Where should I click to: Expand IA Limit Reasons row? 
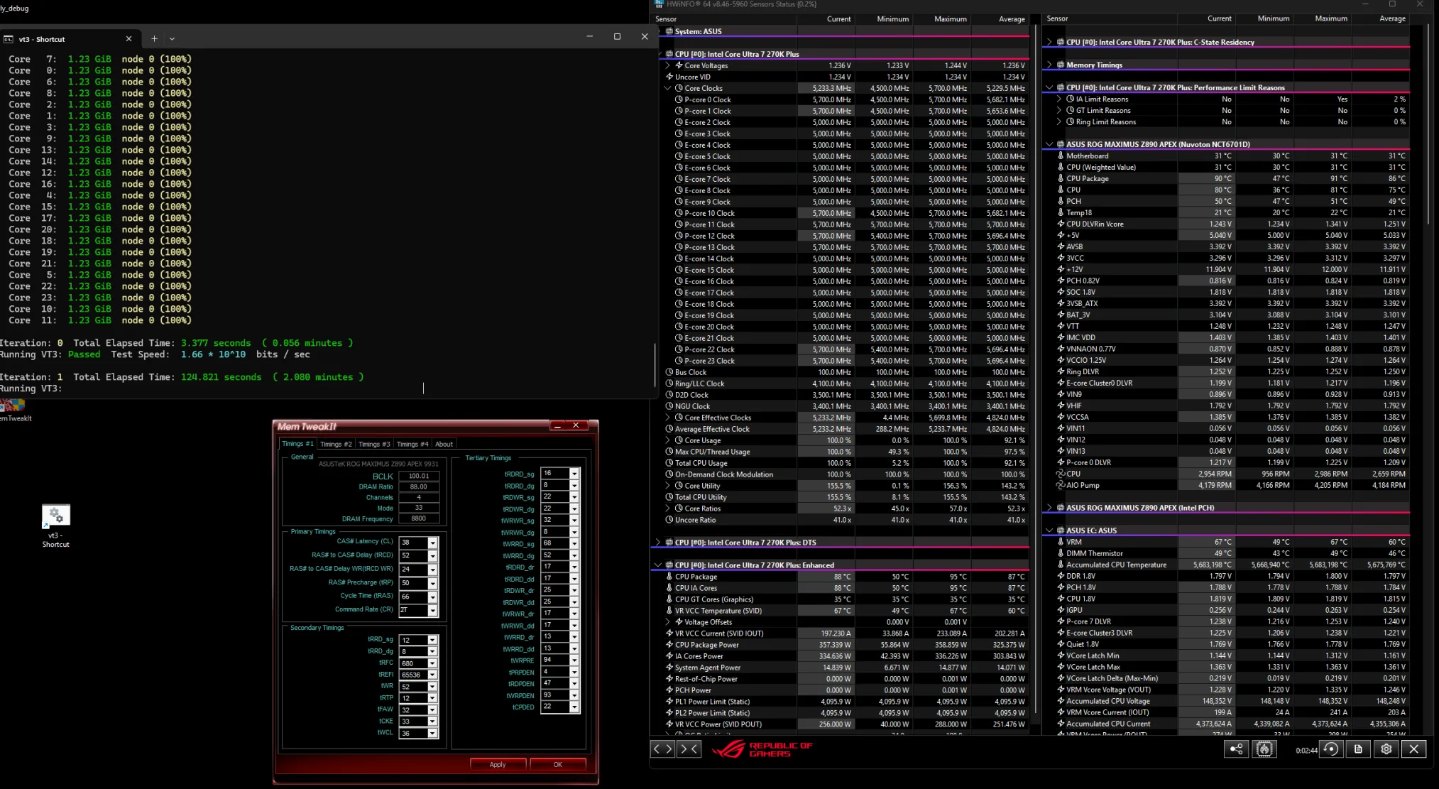coord(1059,99)
